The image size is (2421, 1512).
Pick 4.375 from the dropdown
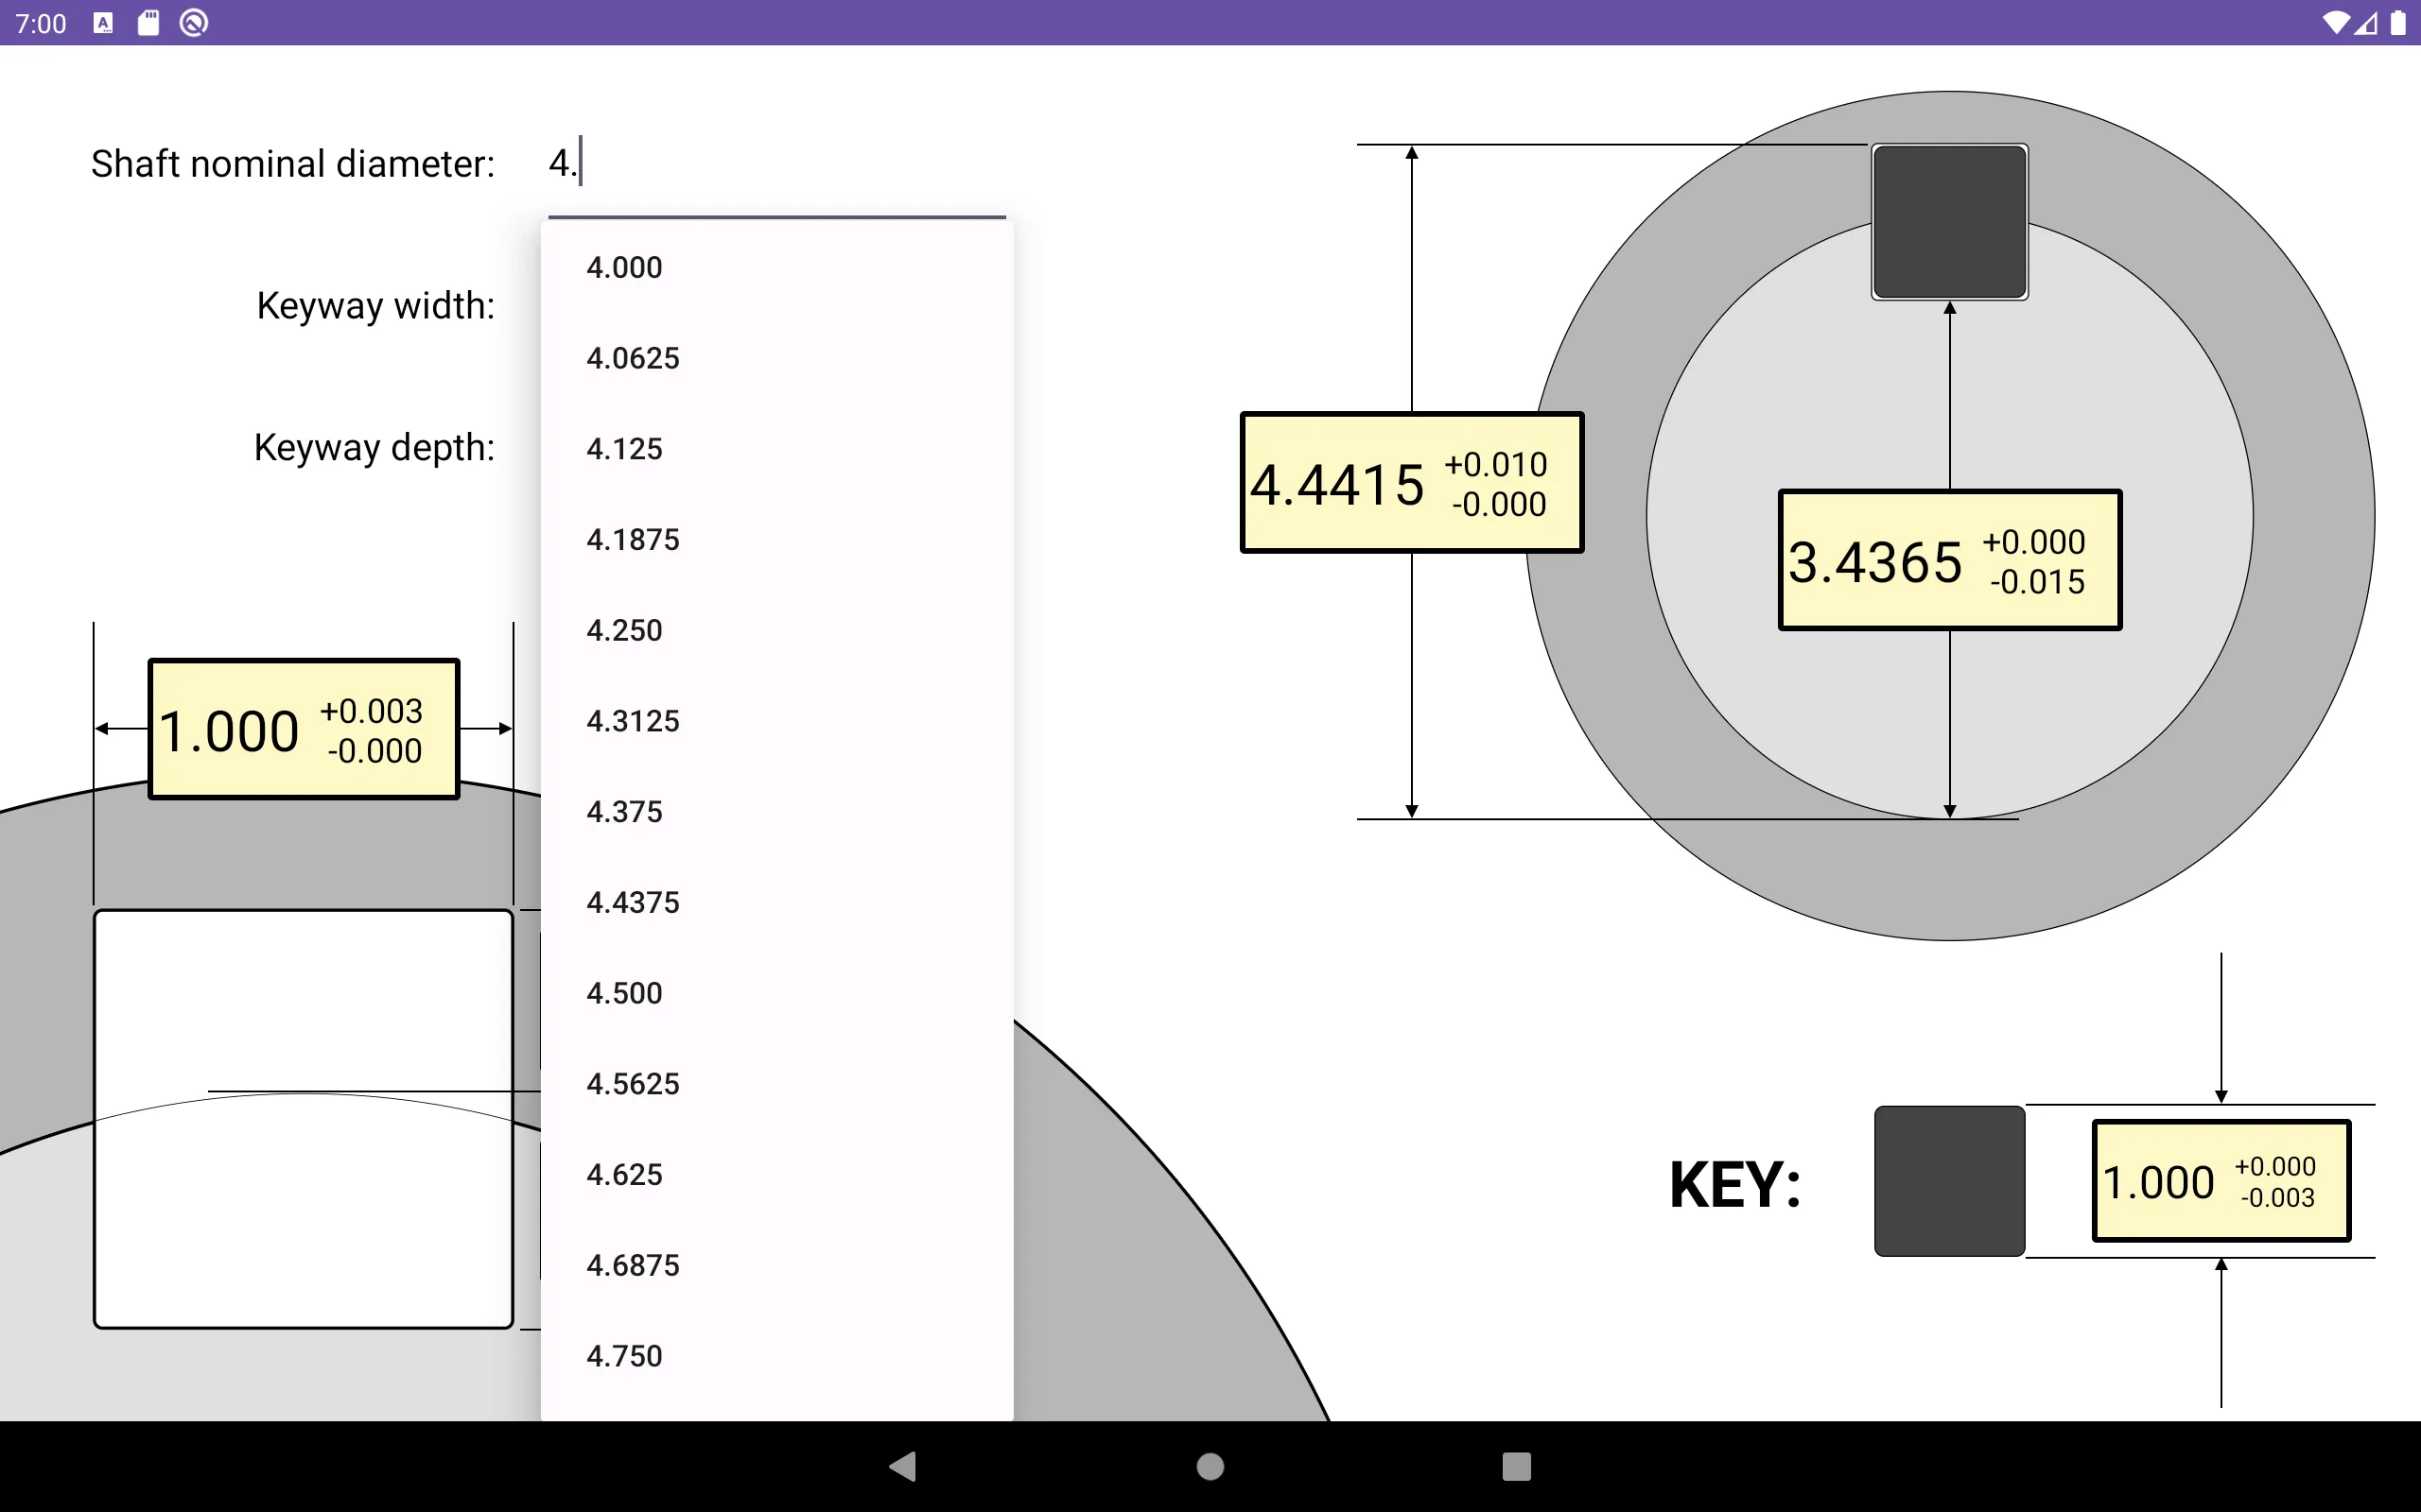click(776, 812)
